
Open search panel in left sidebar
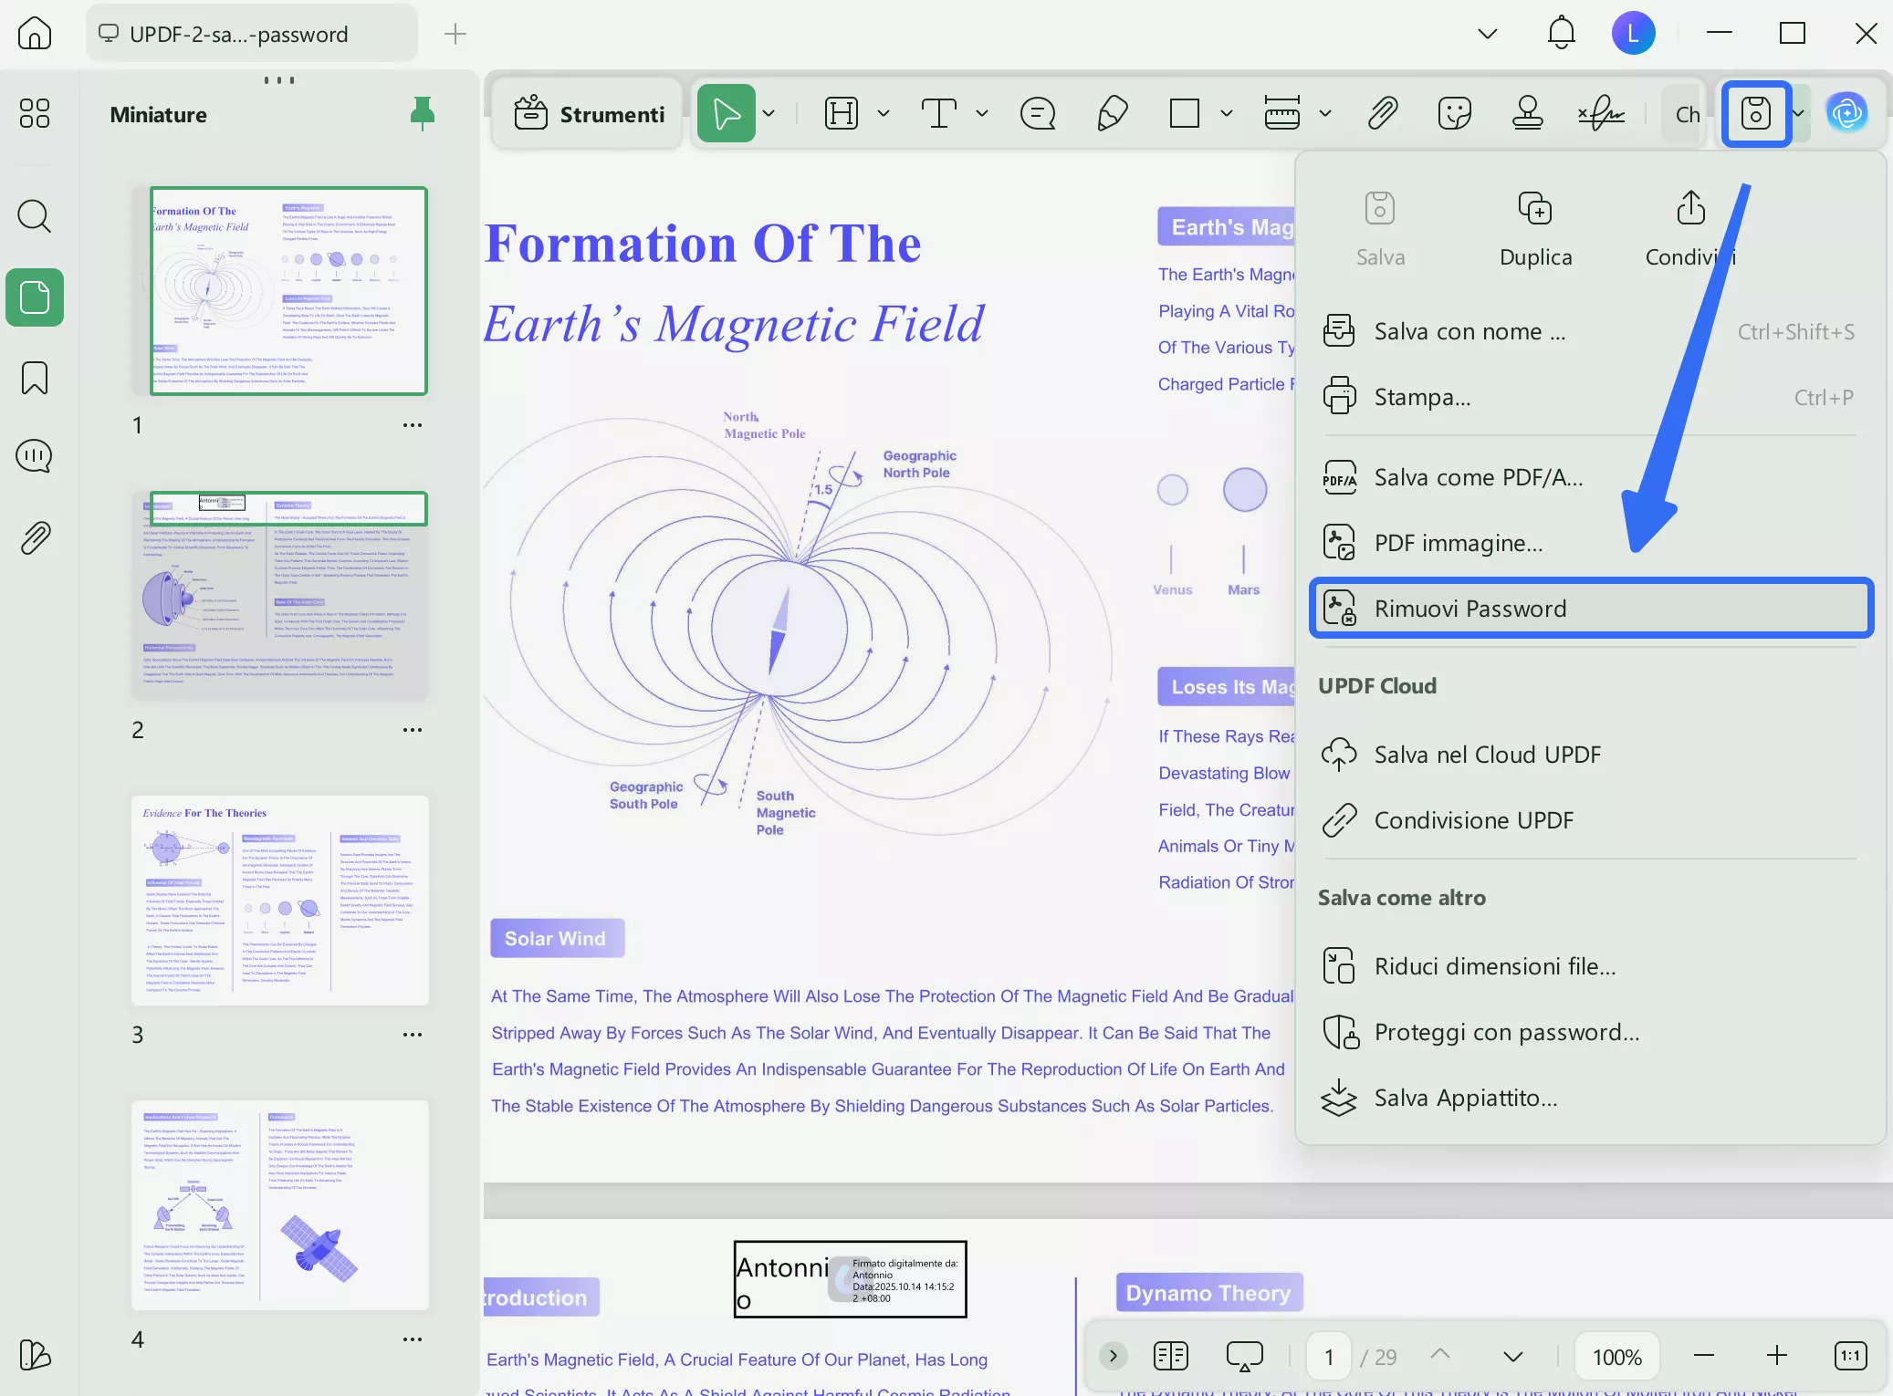pyautogui.click(x=35, y=216)
